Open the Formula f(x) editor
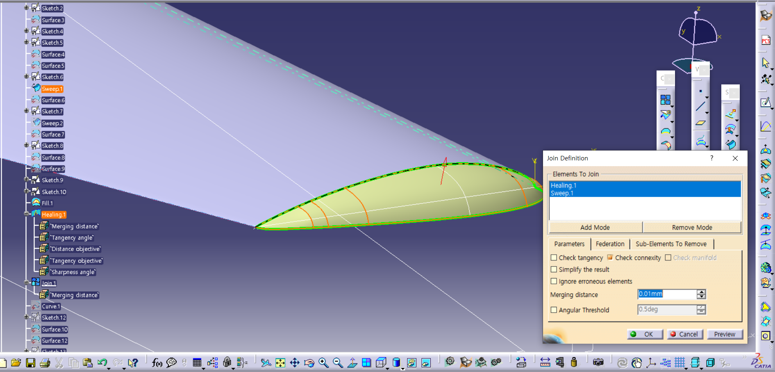 click(x=157, y=363)
